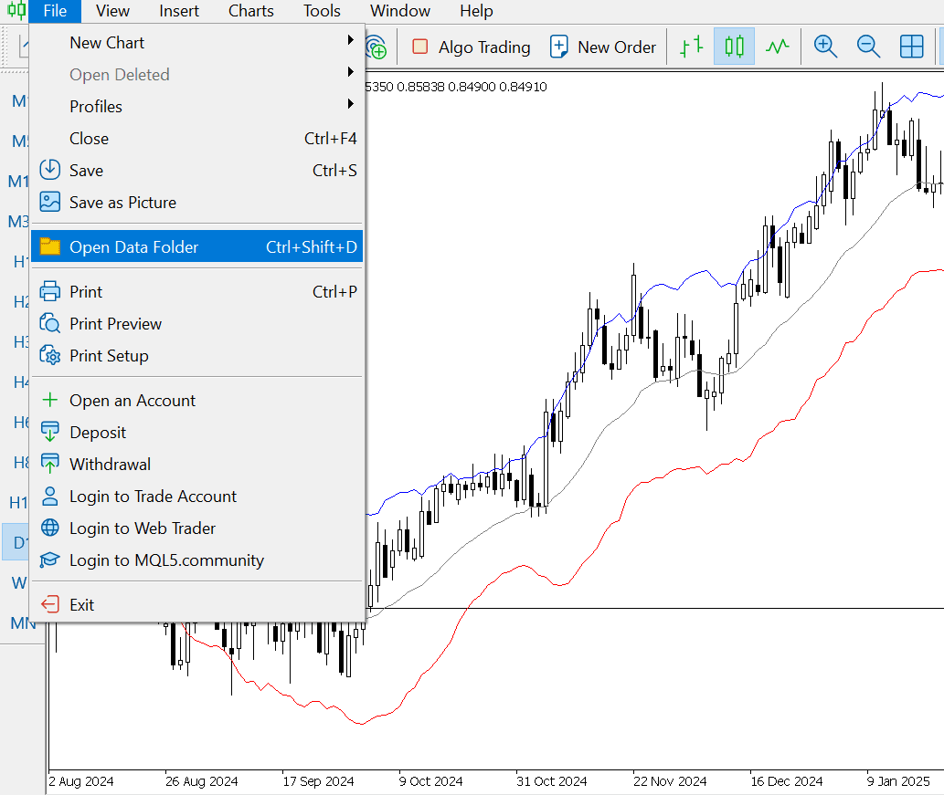944x795 pixels.
Task: Switch to line chart icon
Action: click(x=778, y=47)
